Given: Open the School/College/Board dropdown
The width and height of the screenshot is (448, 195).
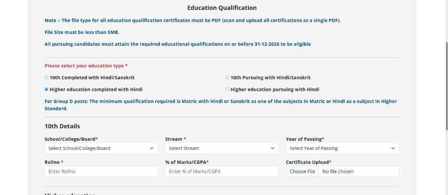Looking at the screenshot, I should pos(101,148).
